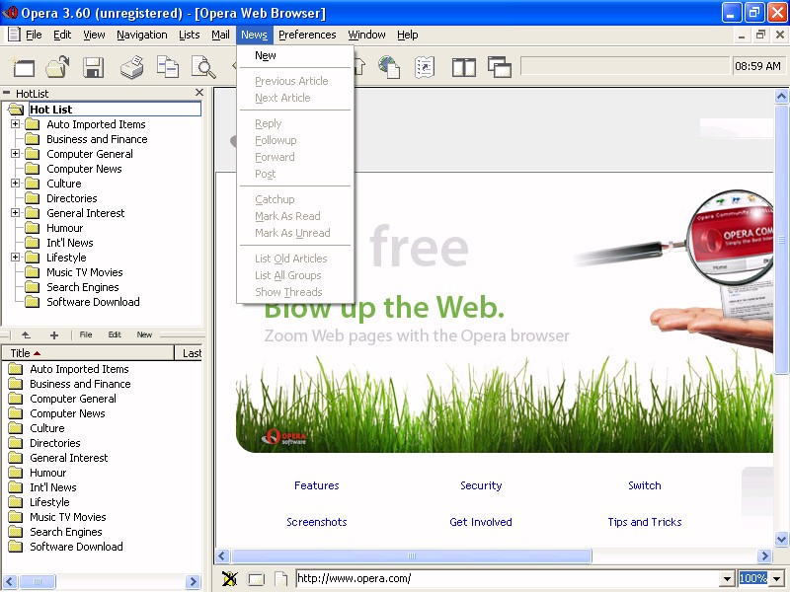Expand the General Interest tree folder
The image size is (790, 592).
tap(16, 213)
